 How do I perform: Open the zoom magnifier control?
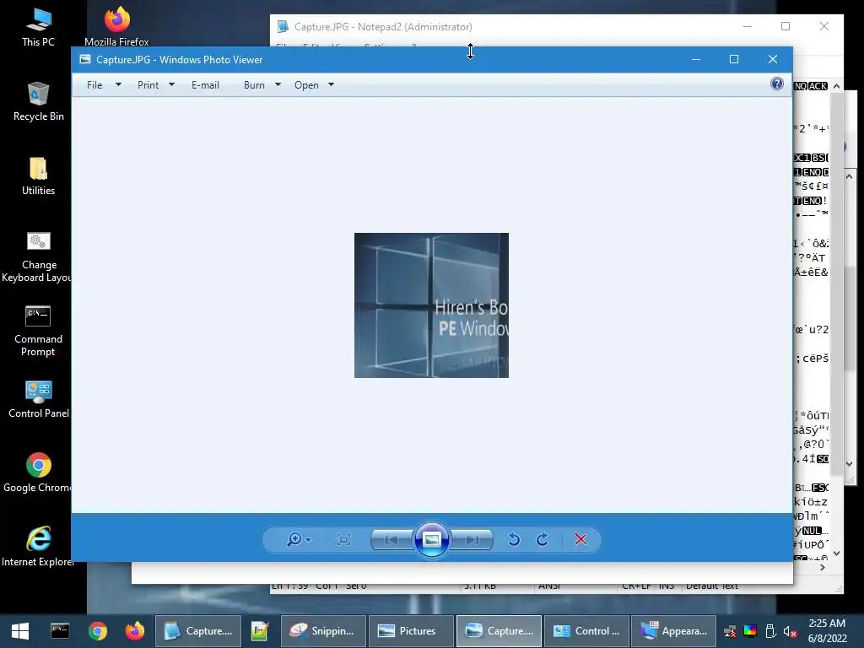coord(294,539)
